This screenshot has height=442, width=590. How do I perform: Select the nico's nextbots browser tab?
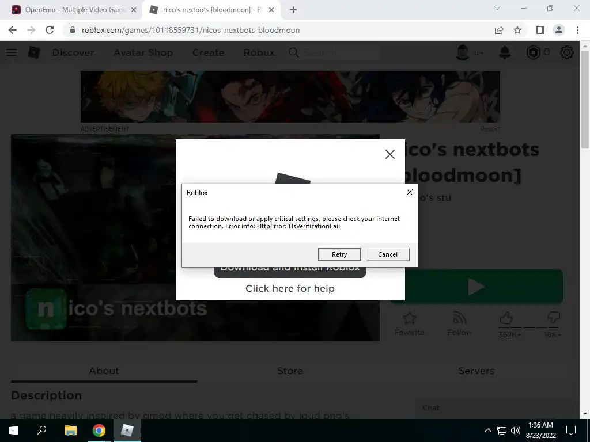212,10
